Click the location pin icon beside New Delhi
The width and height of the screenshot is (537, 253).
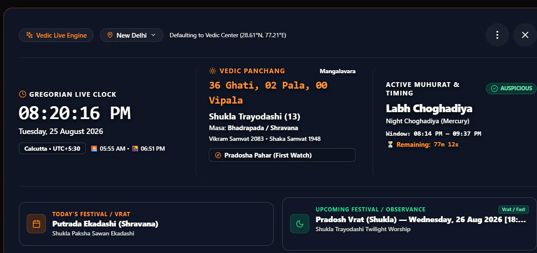(110, 35)
